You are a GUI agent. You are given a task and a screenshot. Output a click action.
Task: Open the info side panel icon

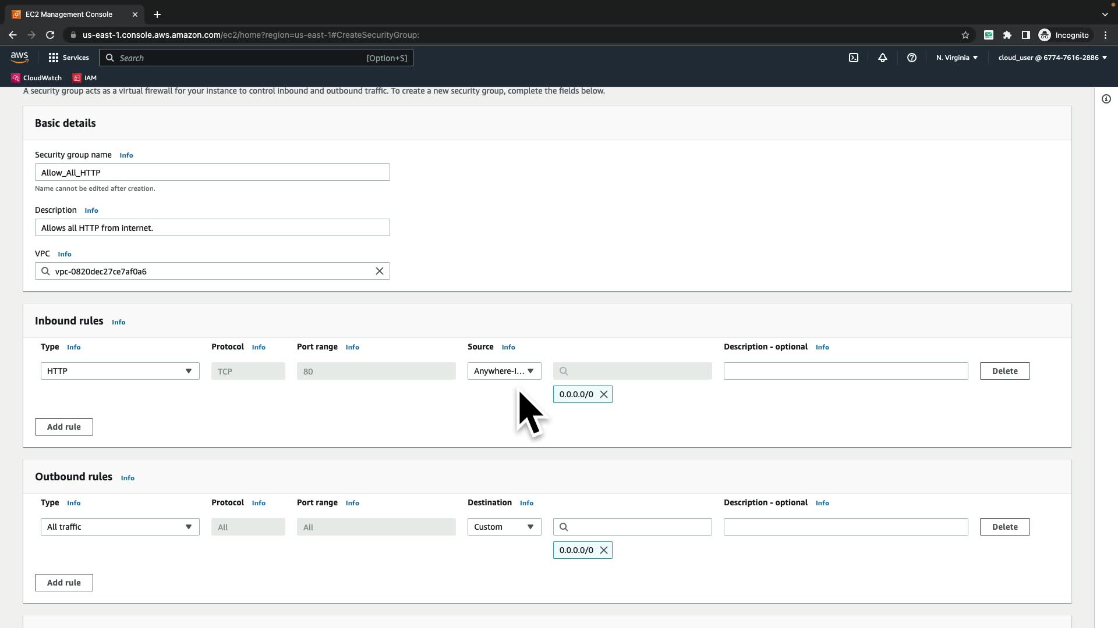(x=1106, y=99)
